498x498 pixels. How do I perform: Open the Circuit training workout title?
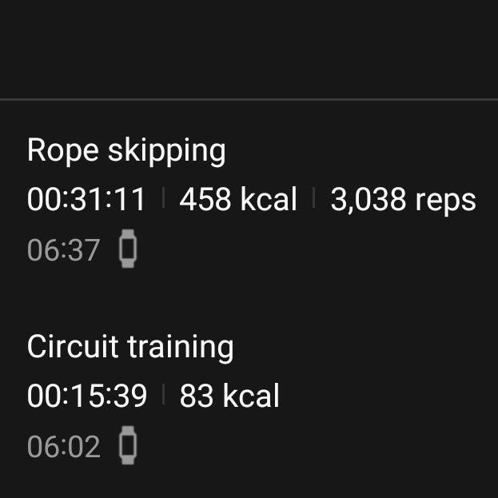click(x=130, y=347)
